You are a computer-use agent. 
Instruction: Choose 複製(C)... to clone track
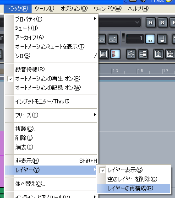(x=51, y=129)
